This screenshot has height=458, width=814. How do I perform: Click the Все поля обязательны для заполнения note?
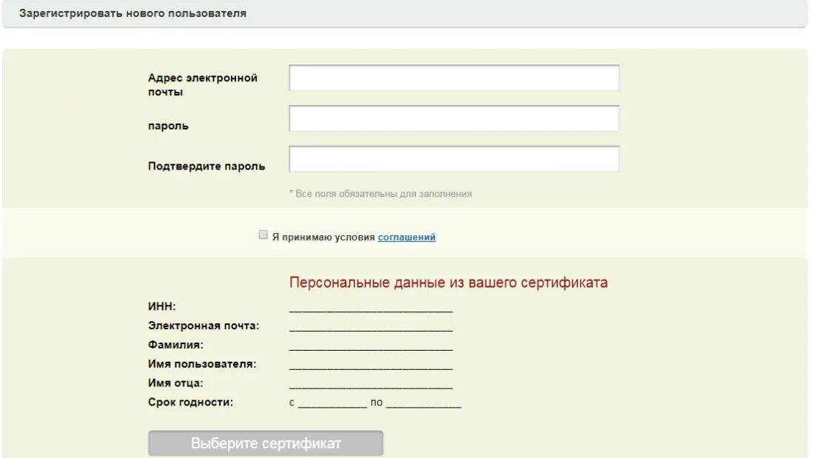[380, 194]
